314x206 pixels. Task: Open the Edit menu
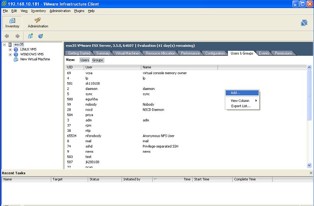(x=14, y=11)
